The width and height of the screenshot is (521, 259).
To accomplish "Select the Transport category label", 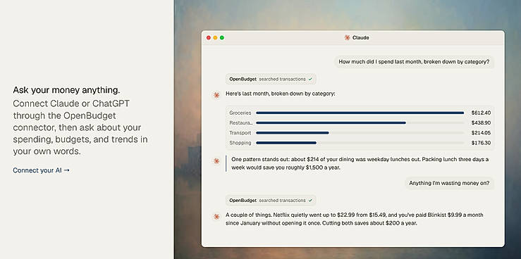I will pos(240,132).
